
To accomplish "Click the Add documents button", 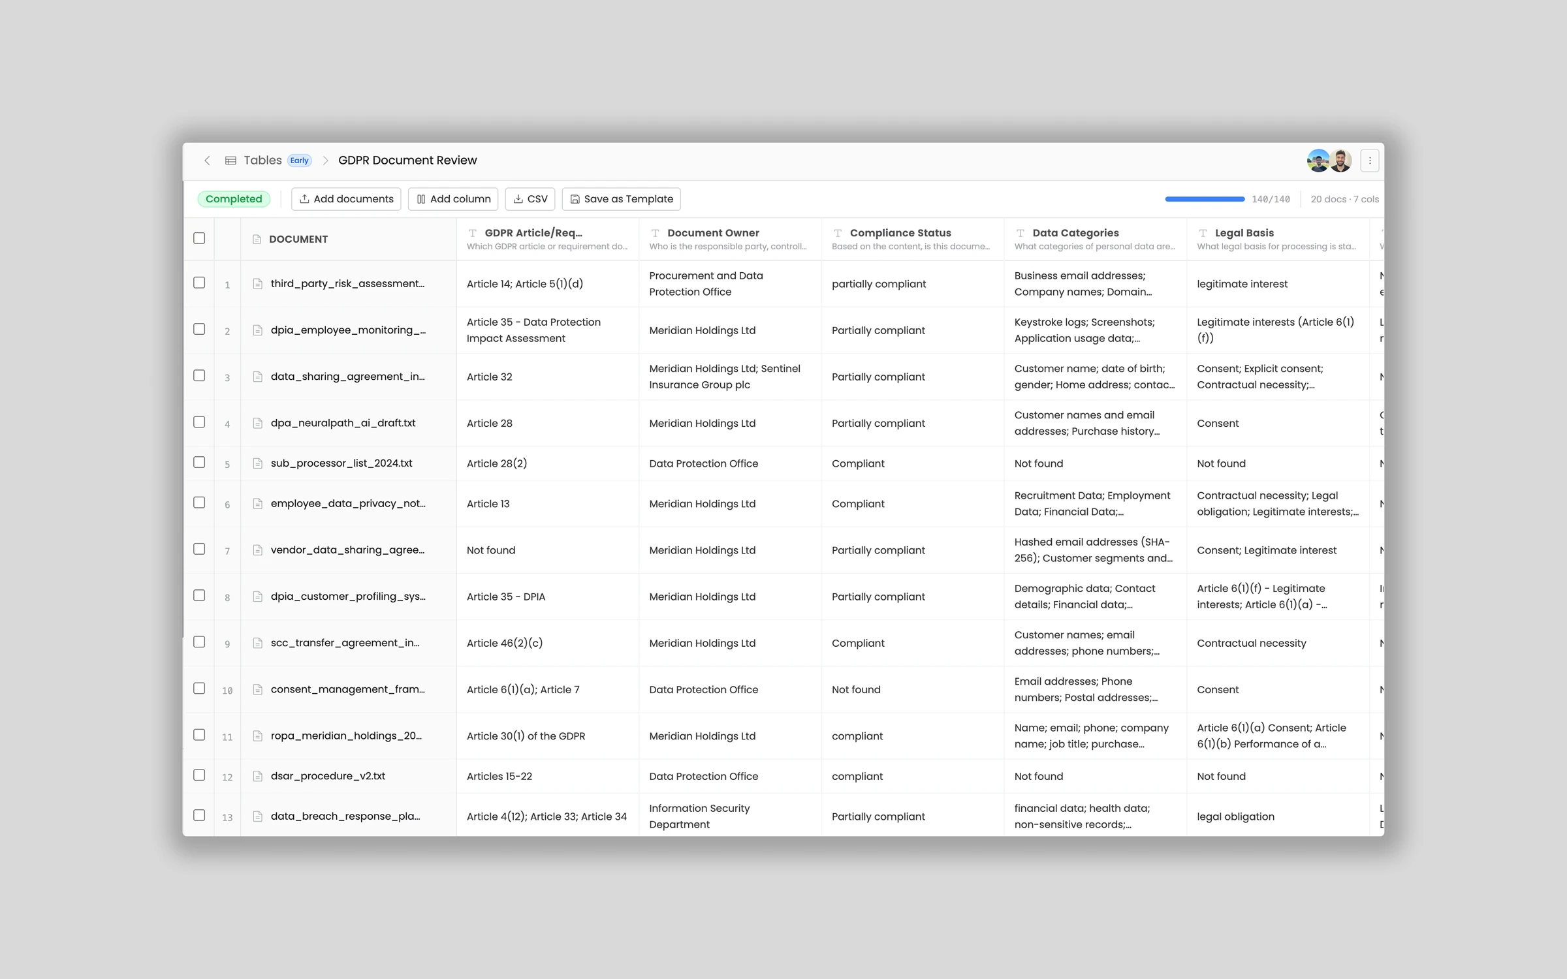I will click(346, 199).
